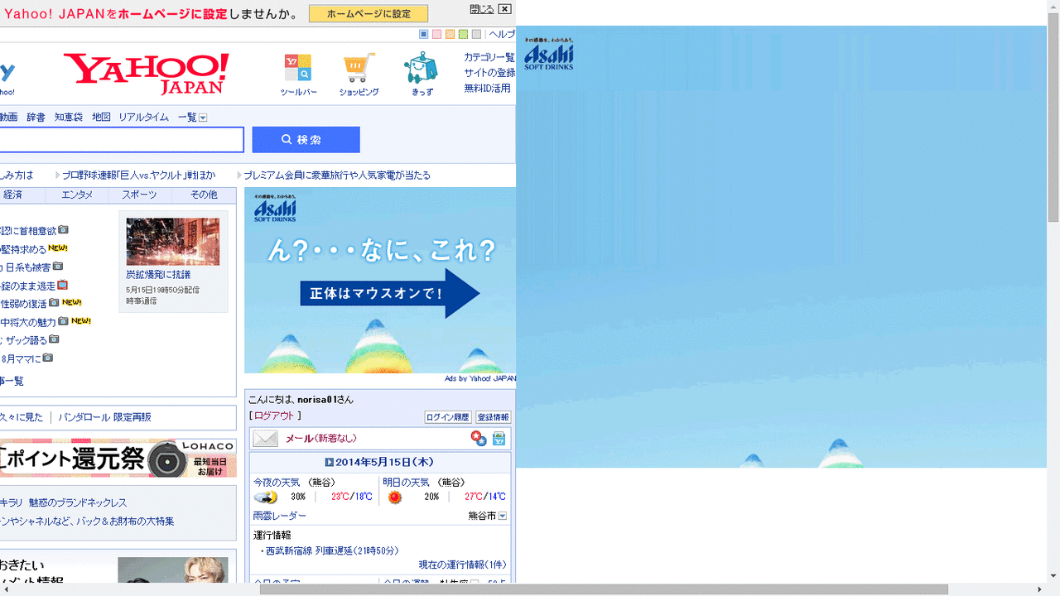
Task: Open 西武新宿線 列車遅延 link
Action: 332,550
